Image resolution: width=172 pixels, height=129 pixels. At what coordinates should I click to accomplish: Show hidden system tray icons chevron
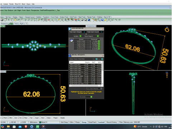(x=151, y=126)
